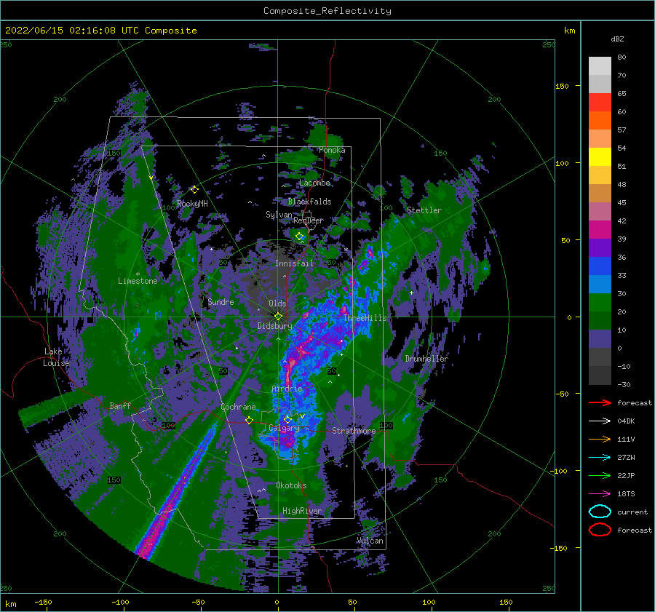Click the -30 dBZ scale value
Image resolution: width=655 pixels, height=612 pixels.
tap(624, 384)
